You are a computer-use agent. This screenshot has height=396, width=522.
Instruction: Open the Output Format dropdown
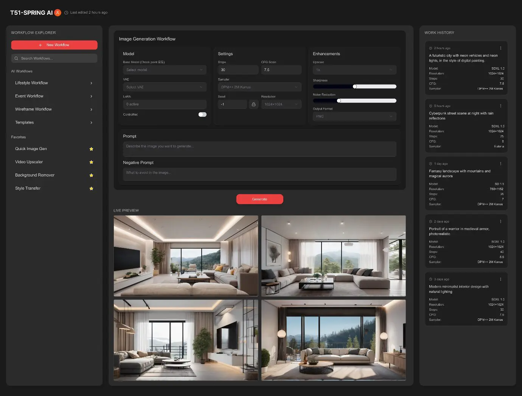click(354, 116)
